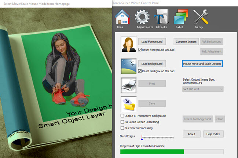Click the Pick Adjustment button

(212, 52)
